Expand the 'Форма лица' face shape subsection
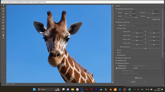Viewport: 165px width, 92px height. (118, 55)
